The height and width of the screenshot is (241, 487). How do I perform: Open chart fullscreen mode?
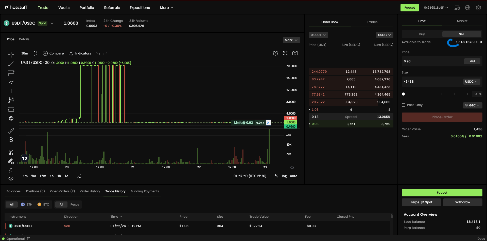point(285,53)
